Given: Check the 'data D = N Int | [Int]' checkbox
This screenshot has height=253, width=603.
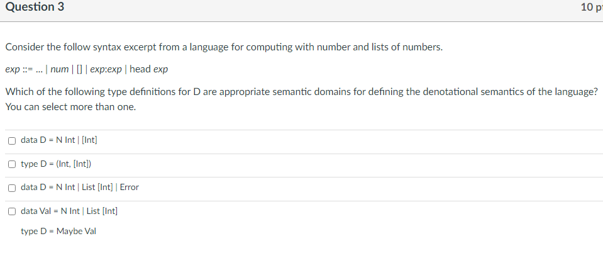Looking at the screenshot, I should (x=12, y=140).
